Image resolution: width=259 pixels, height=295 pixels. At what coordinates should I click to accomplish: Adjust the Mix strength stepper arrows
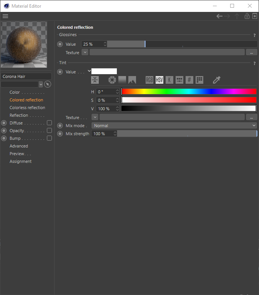point(115,134)
